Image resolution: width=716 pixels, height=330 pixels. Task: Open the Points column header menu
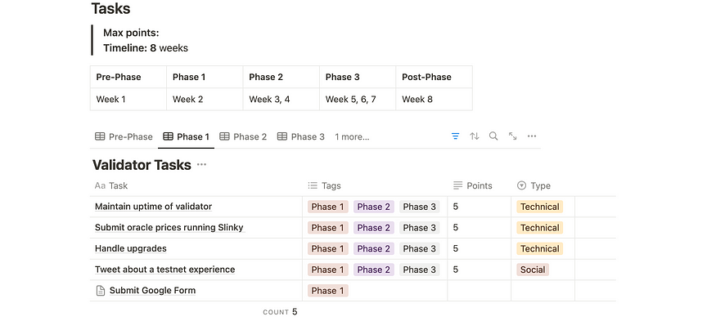(479, 185)
